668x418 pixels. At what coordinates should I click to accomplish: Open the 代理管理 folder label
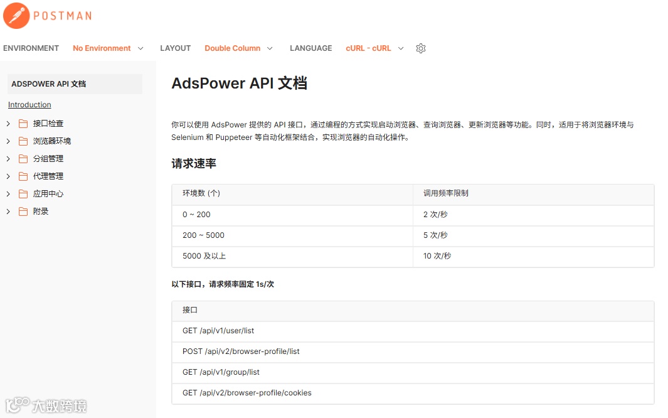48,176
